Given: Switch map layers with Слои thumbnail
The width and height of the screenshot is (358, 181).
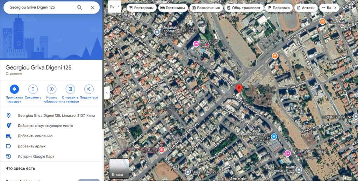Looking at the screenshot, I should [x=119, y=168].
